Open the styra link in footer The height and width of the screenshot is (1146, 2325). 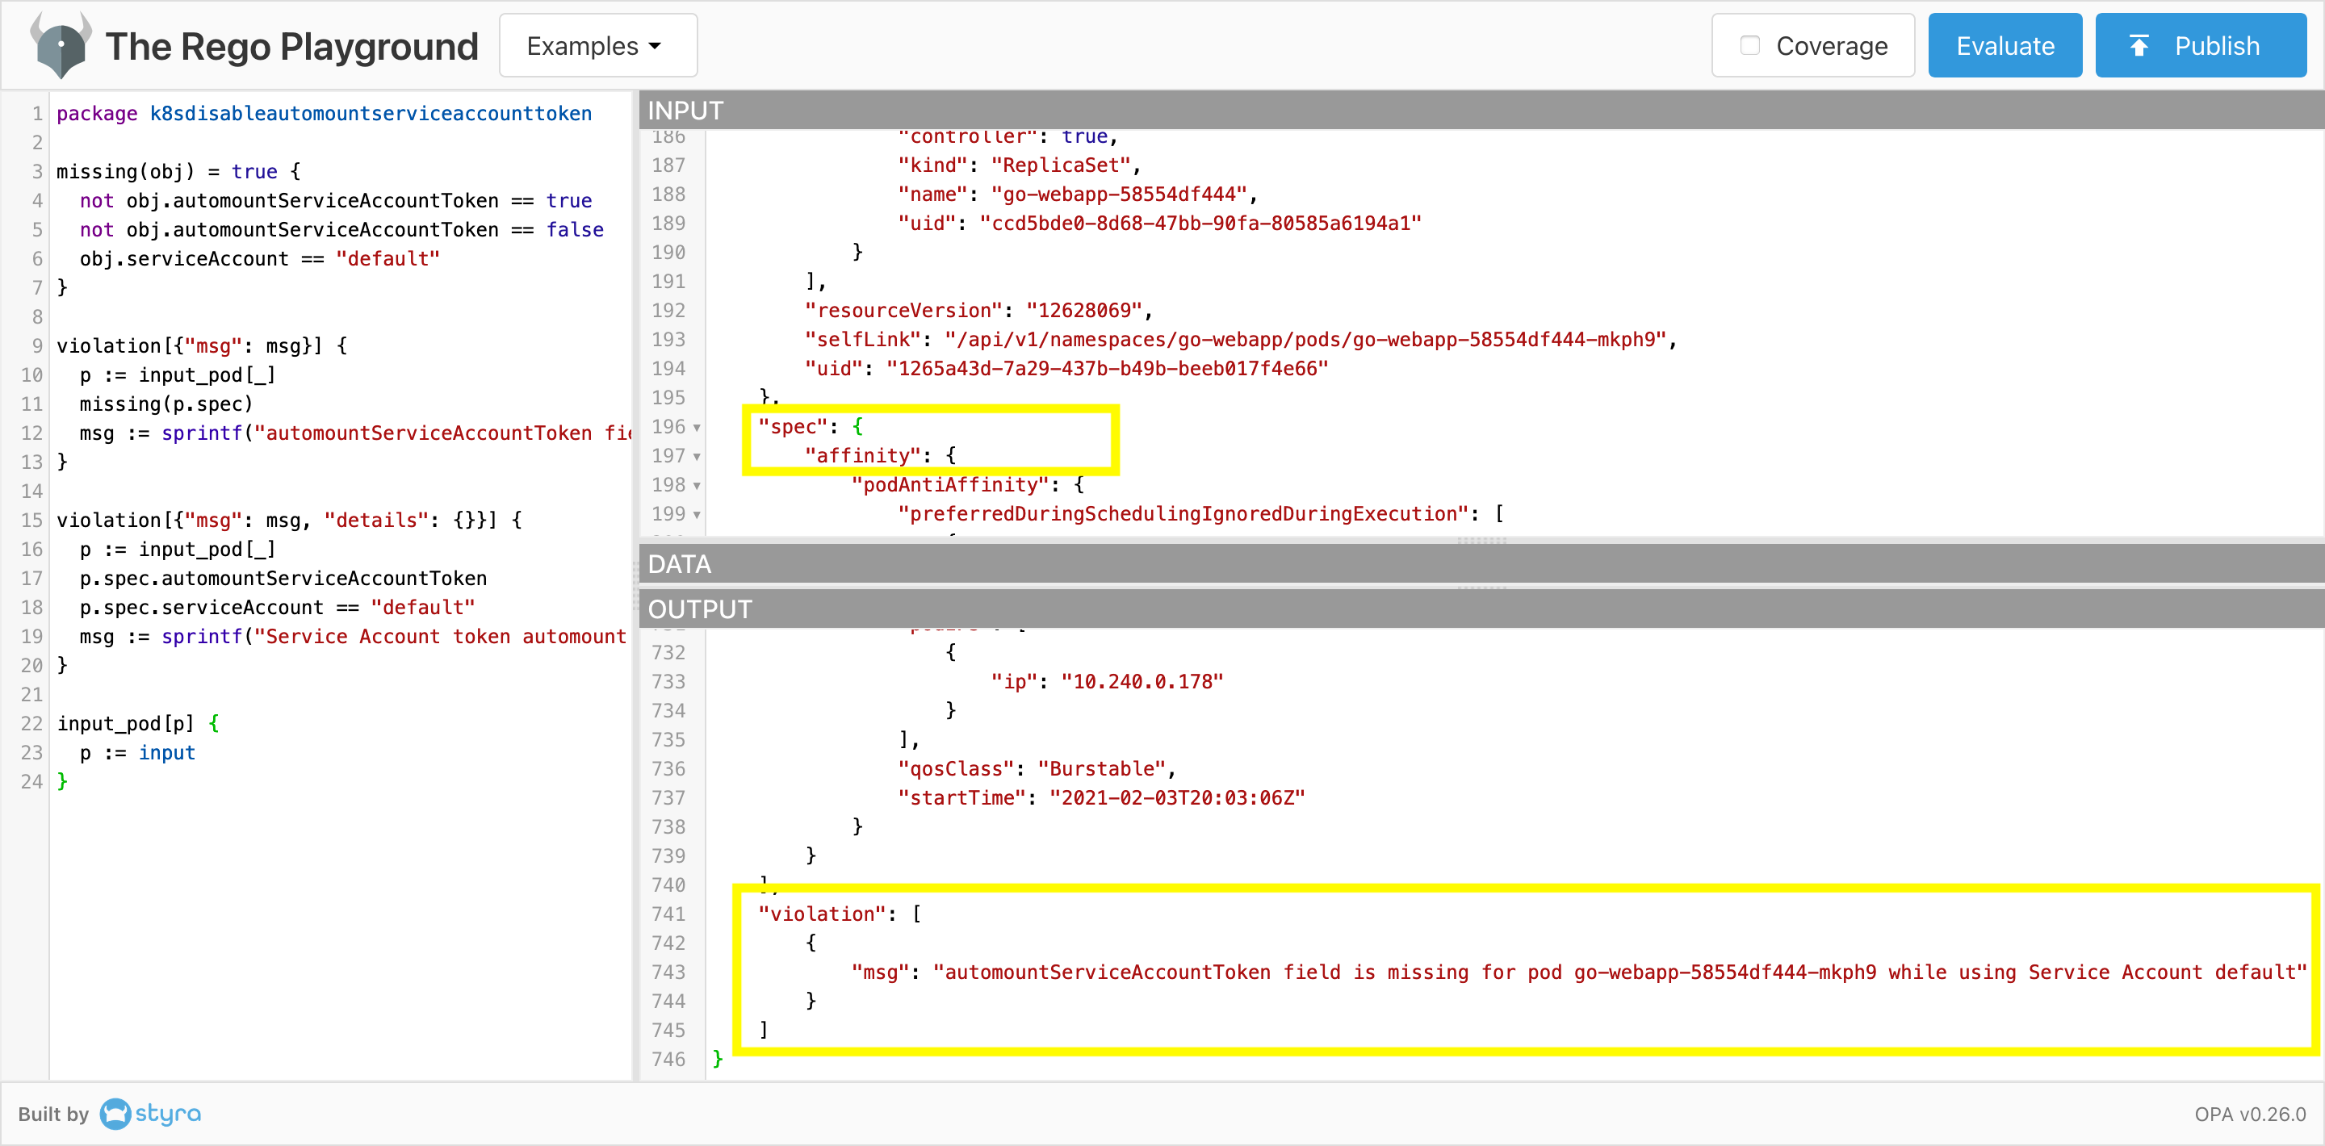click(x=168, y=1114)
